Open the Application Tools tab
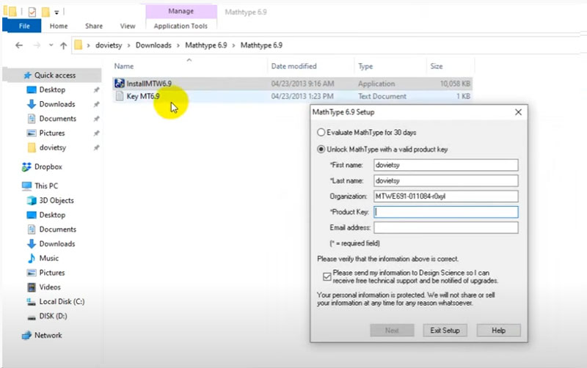 coord(181,26)
